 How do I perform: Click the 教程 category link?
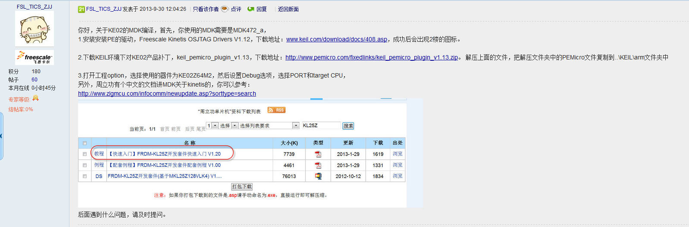[99, 154]
